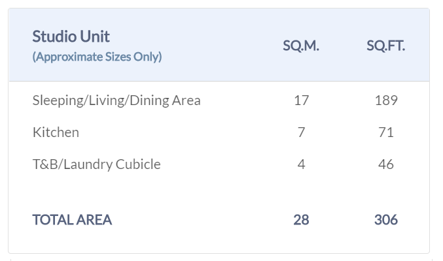Select the SQ.M. column header

pyautogui.click(x=301, y=46)
